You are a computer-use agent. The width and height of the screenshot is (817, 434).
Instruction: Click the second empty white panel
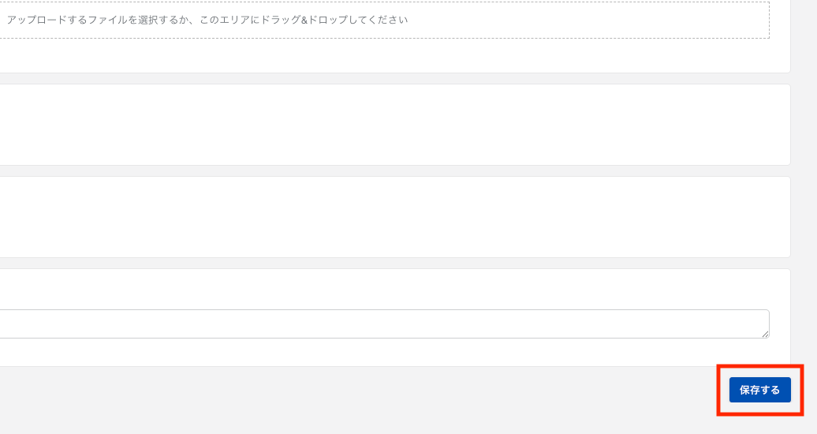(394, 217)
